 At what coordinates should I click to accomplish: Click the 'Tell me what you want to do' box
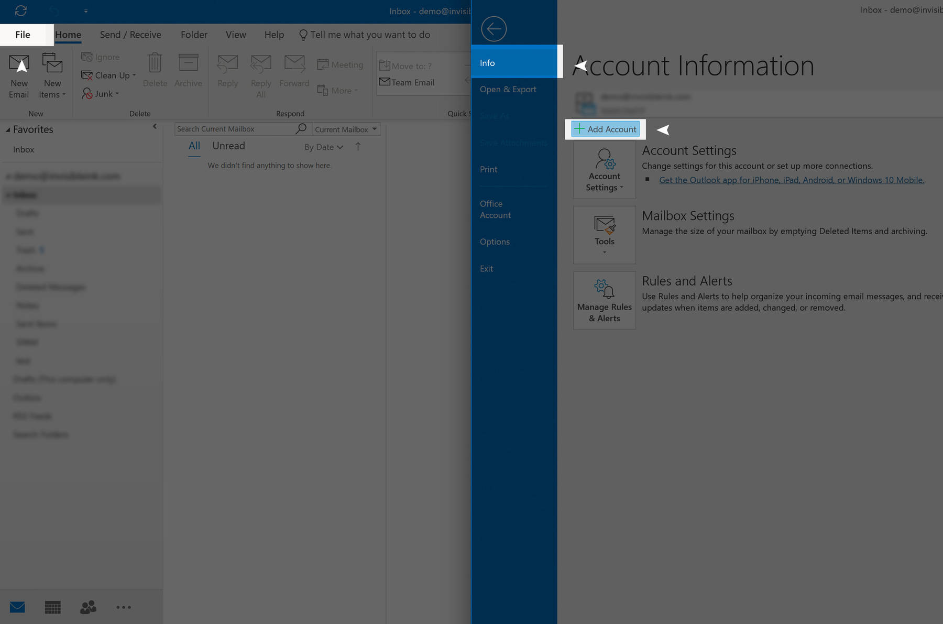[365, 35]
